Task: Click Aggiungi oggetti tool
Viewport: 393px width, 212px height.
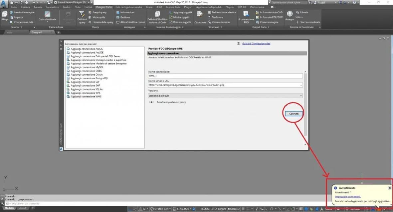Action: click(180, 12)
